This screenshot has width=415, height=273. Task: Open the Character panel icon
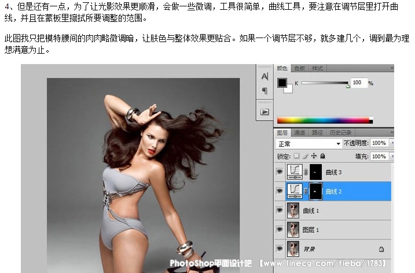point(265,76)
